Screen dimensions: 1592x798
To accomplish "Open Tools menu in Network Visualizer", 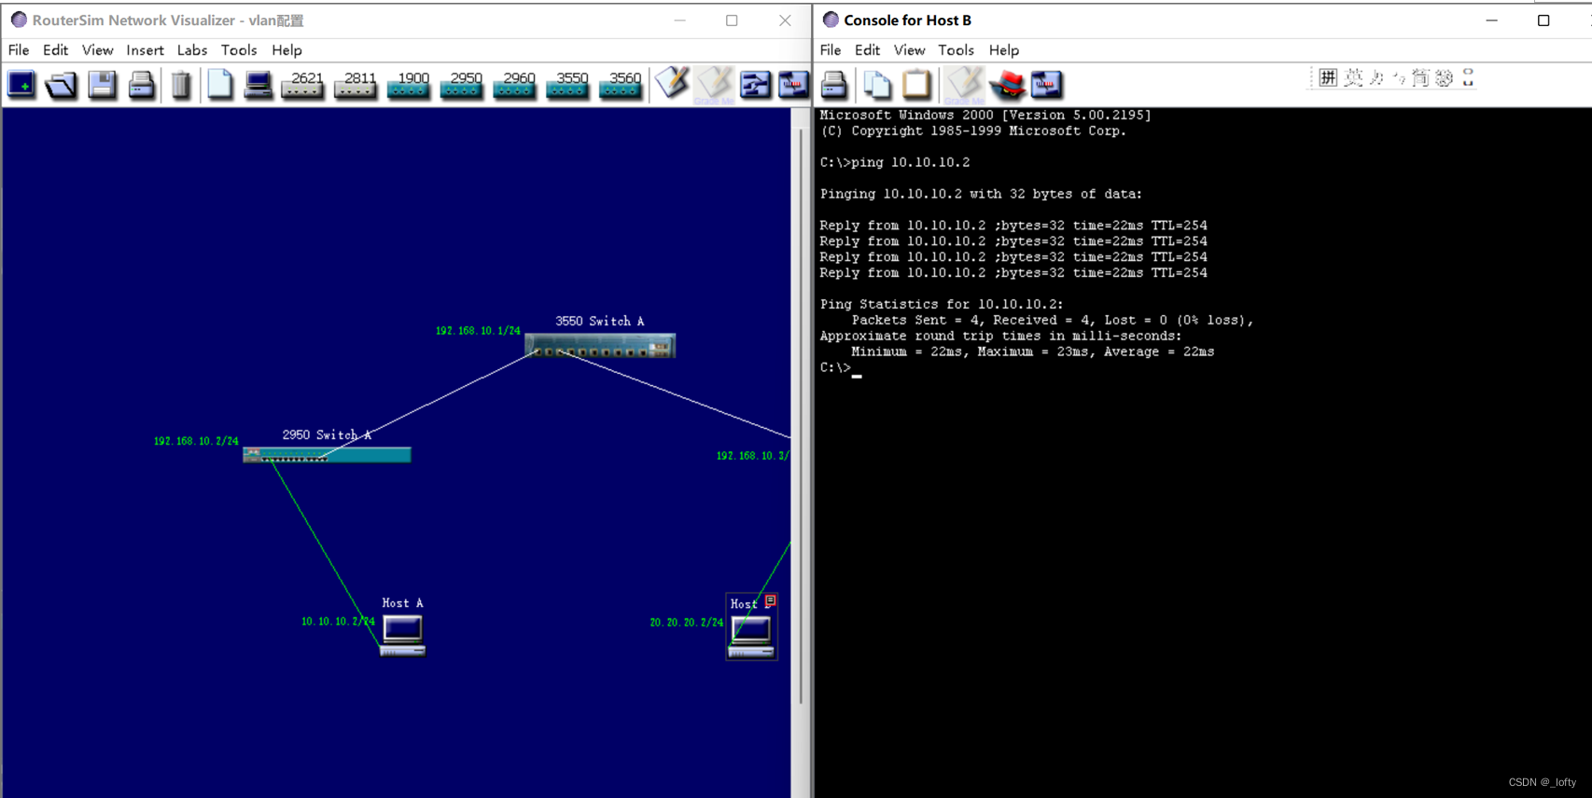I will (239, 50).
